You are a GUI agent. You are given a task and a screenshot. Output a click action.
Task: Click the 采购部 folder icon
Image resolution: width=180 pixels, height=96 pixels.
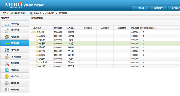37,55
